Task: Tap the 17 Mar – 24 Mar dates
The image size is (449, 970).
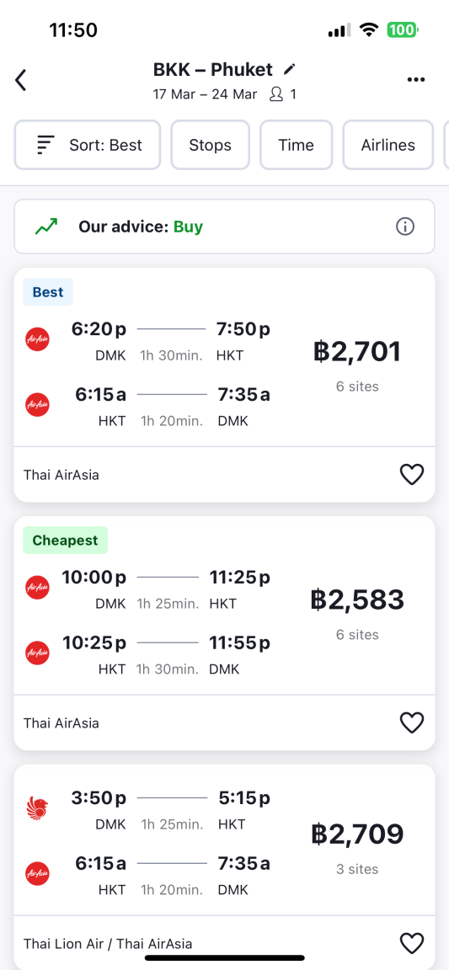Action: 205,94
